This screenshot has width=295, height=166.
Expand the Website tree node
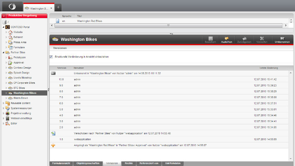point(6,32)
